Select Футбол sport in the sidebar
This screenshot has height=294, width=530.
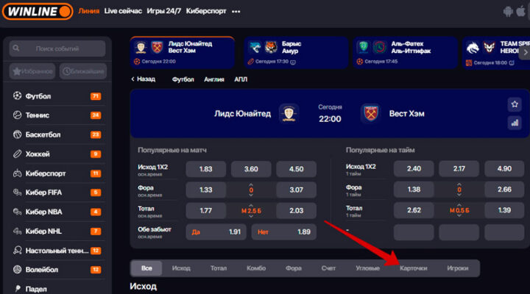[57, 96]
